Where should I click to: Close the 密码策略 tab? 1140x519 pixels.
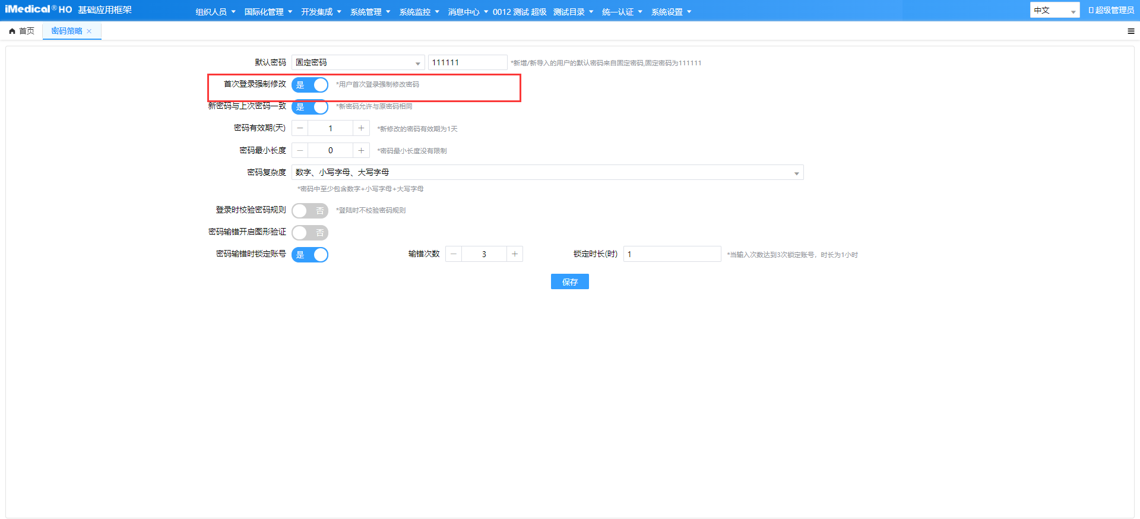point(89,31)
